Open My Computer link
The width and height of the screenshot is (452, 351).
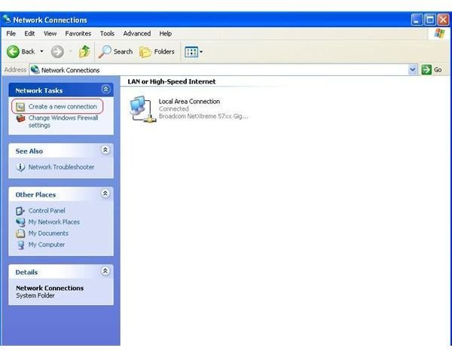(47, 245)
